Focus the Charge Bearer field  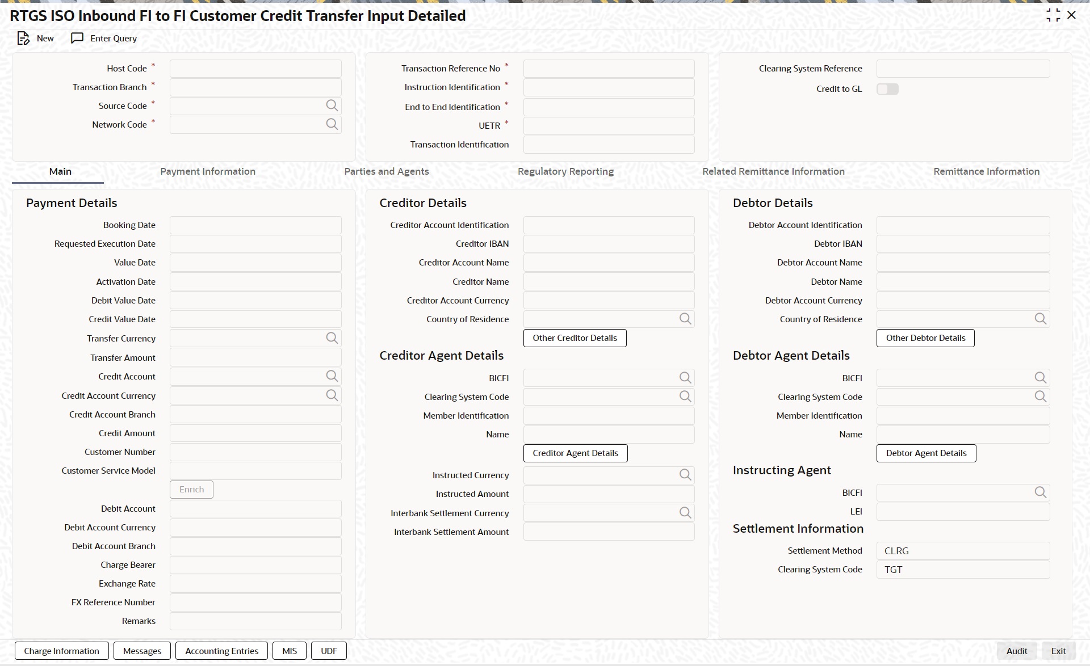[x=255, y=565]
